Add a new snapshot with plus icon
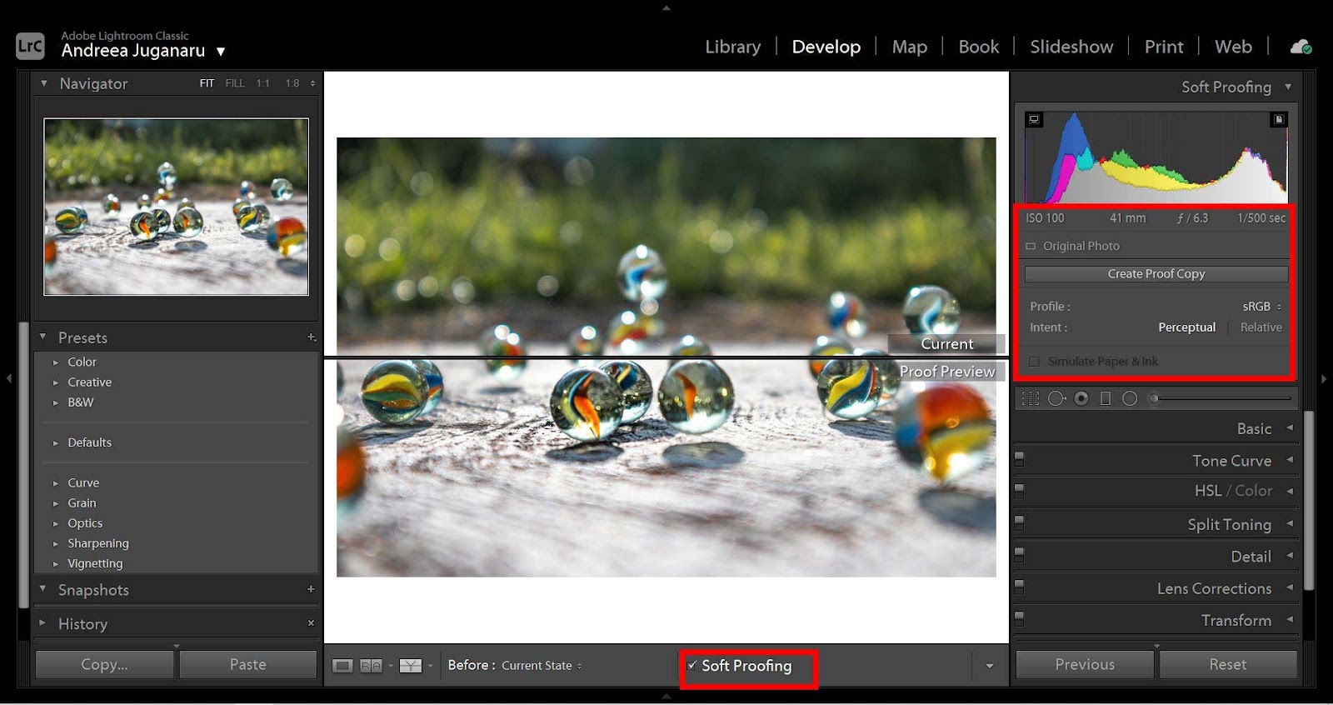This screenshot has width=1333, height=705. 311,589
